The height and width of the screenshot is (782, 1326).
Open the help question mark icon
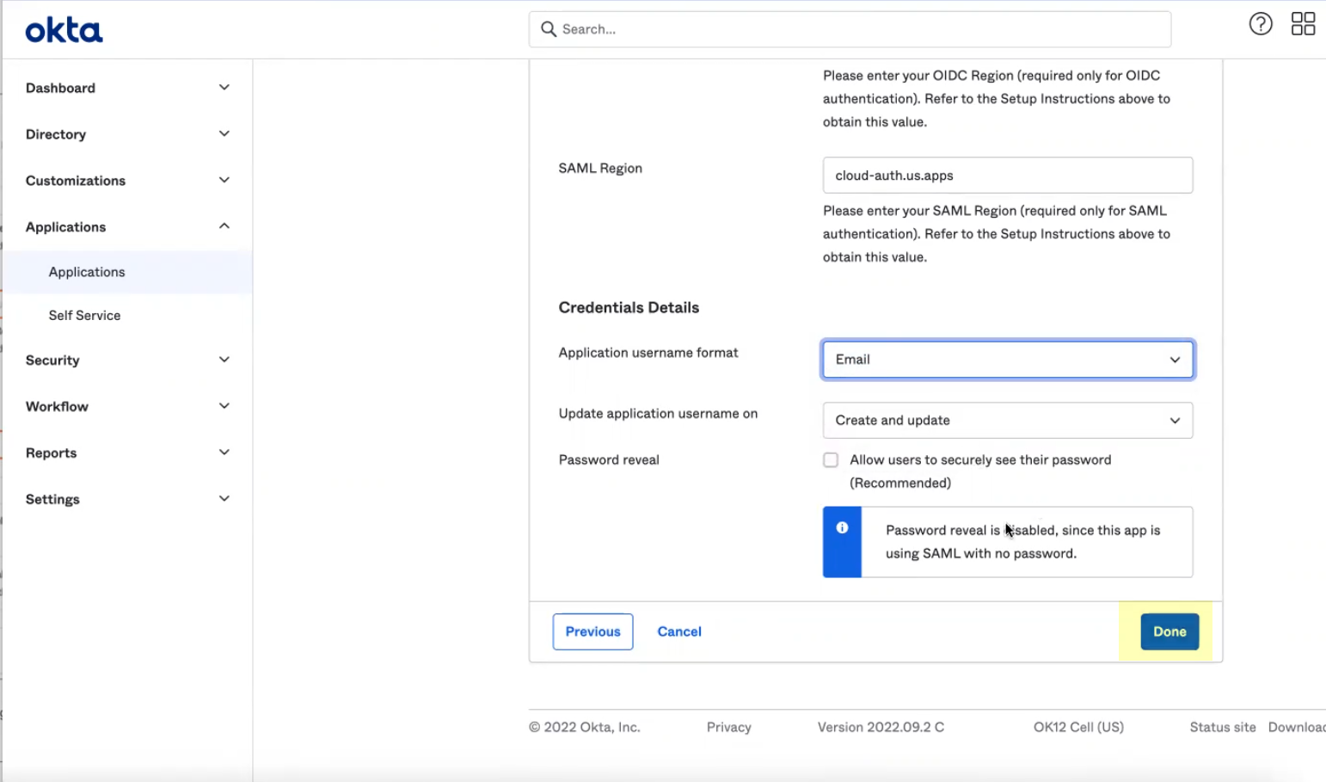click(x=1261, y=24)
